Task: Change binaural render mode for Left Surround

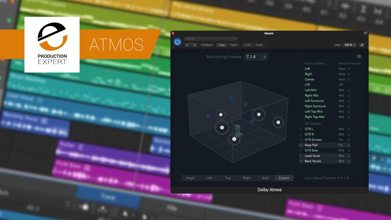Action: 344,101
